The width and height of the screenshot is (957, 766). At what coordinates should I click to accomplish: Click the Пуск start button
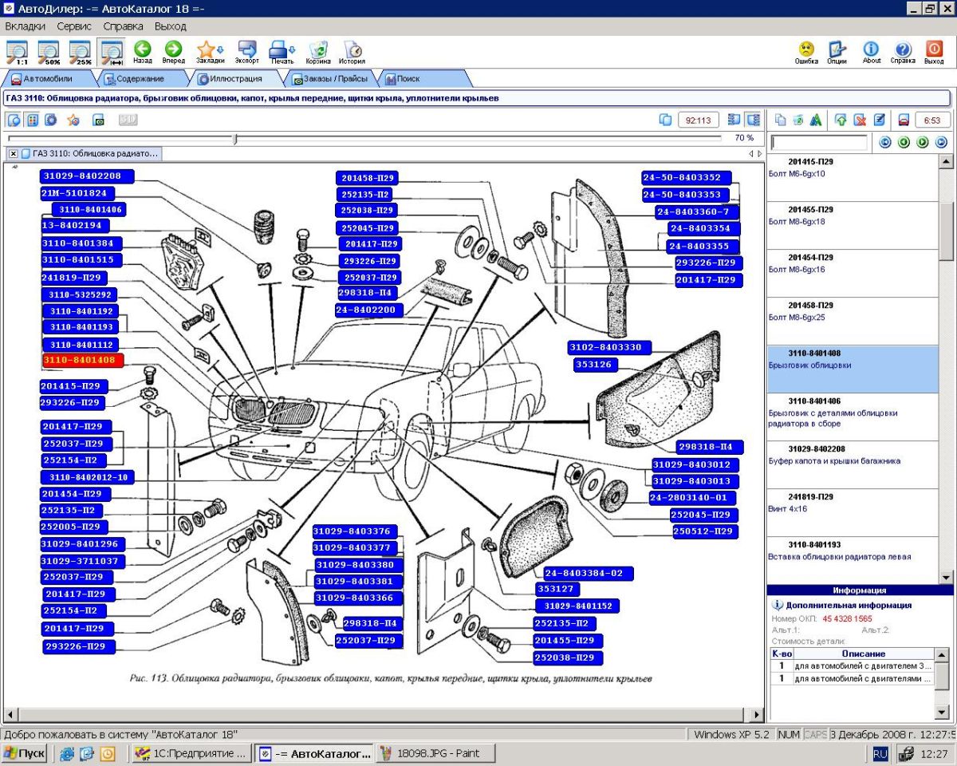pyautogui.click(x=25, y=753)
